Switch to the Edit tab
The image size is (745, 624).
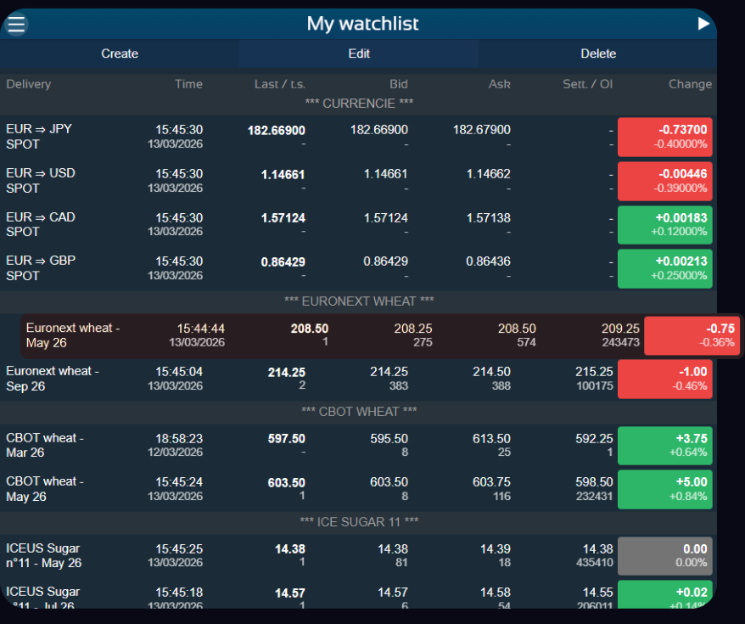coord(359,53)
